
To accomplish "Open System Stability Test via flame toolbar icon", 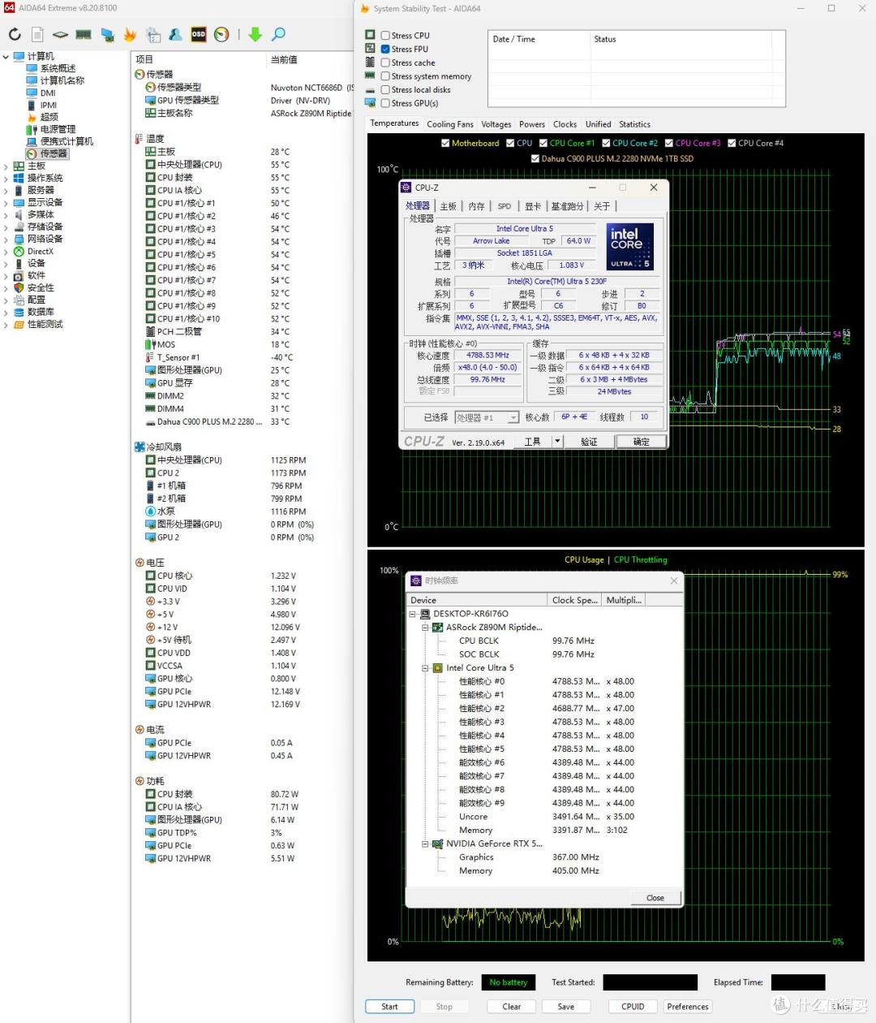I will 130,35.
